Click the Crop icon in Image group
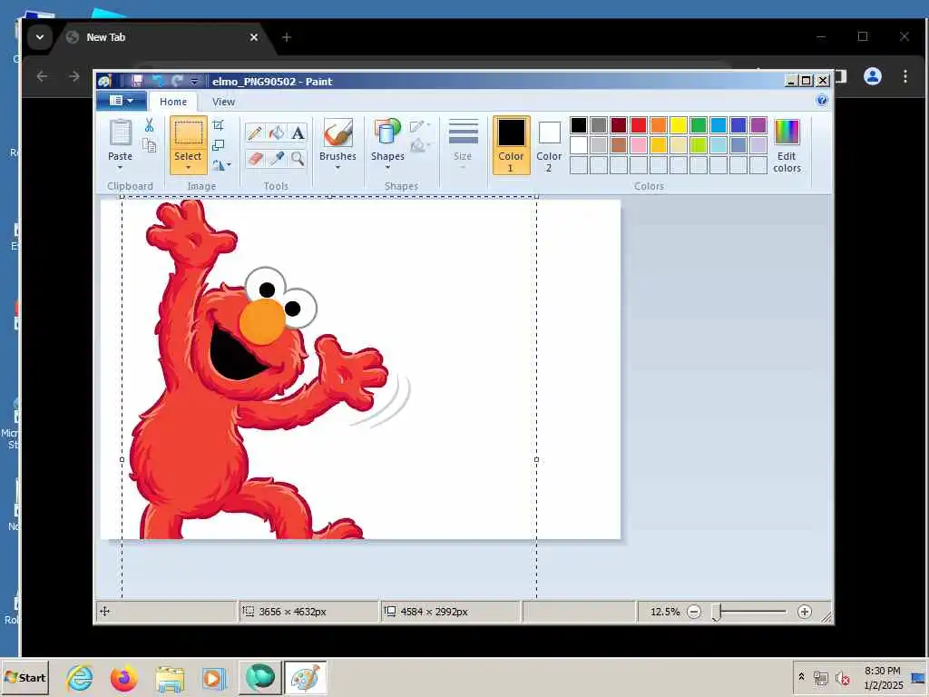The width and height of the screenshot is (929, 697). pos(219,125)
